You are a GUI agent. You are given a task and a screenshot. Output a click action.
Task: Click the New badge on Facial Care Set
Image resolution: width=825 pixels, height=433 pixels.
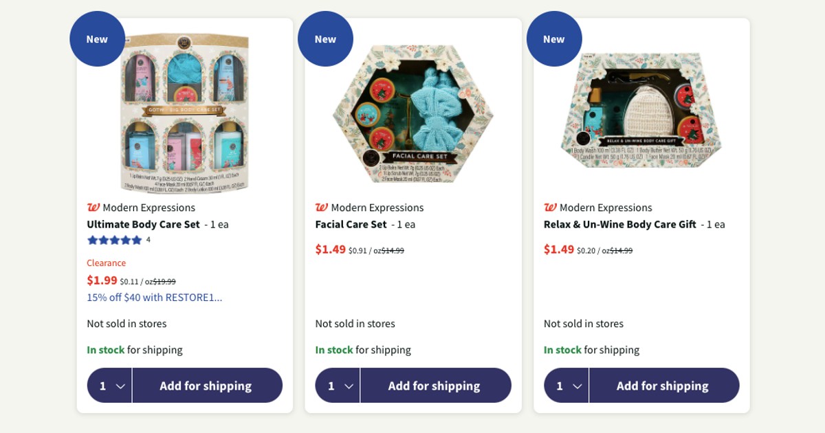point(325,39)
